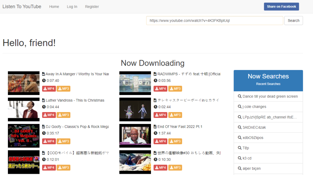This screenshot has height=175, width=313.
Task: Open recent search 'alper biçen'
Action: (252, 168)
